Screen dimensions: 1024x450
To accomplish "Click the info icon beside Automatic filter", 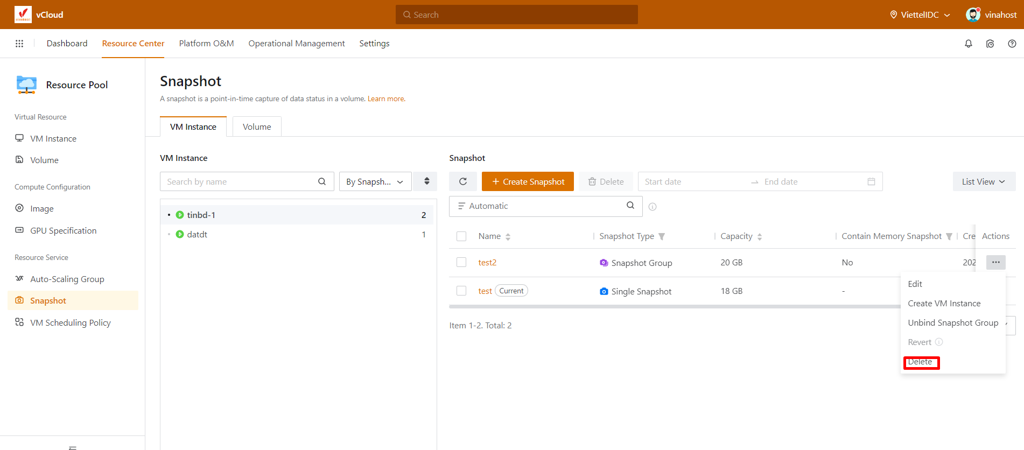I will (653, 207).
